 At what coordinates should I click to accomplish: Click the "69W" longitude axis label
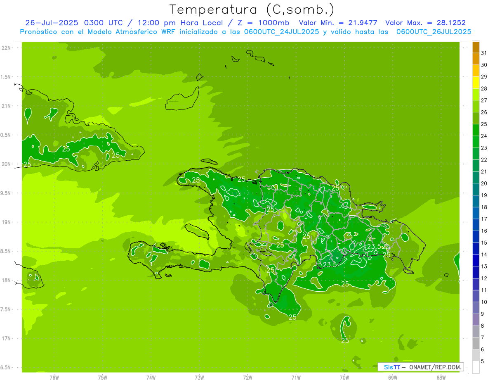393,378
